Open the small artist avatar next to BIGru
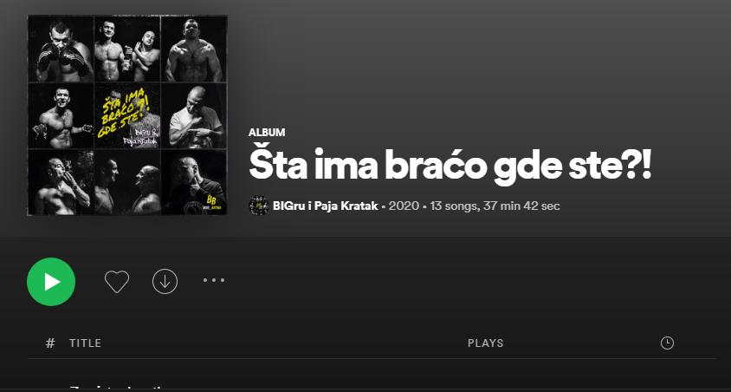This screenshot has width=731, height=392. (259, 206)
